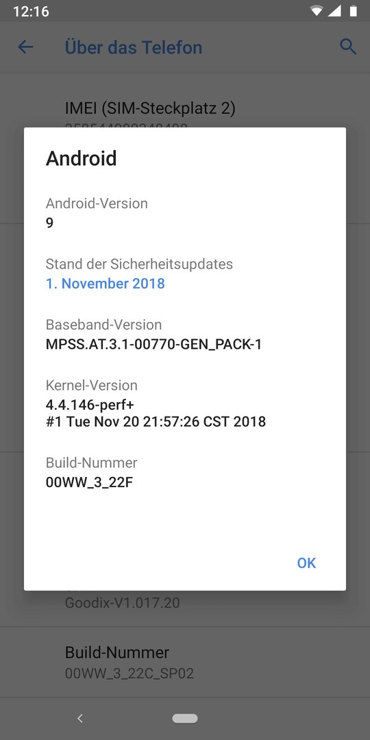Select the Baseband-Version entry
Viewport: 370px width, 740px height.
pos(185,334)
